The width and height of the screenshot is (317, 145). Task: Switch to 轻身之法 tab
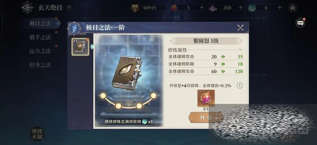[x=40, y=65]
